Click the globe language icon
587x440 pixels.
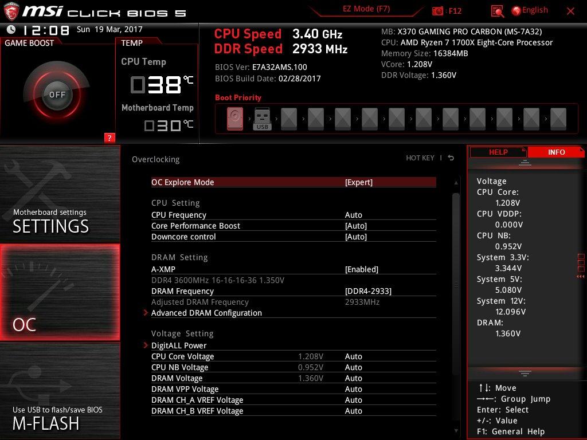point(516,11)
